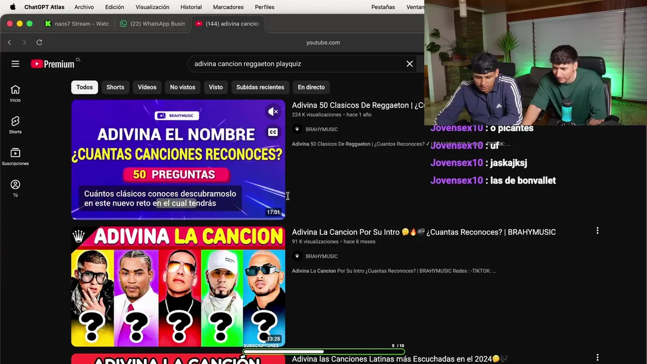Select the Visto filter chip
This screenshot has height=364, width=647.
pos(216,87)
